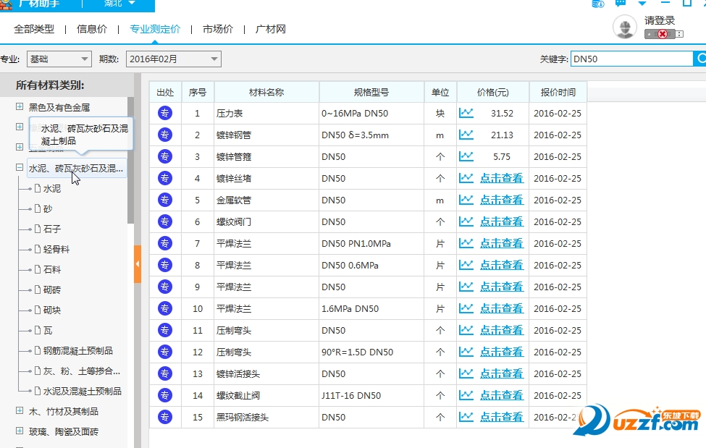Select the 石子 tree item
The width and height of the screenshot is (706, 448).
tap(52, 229)
